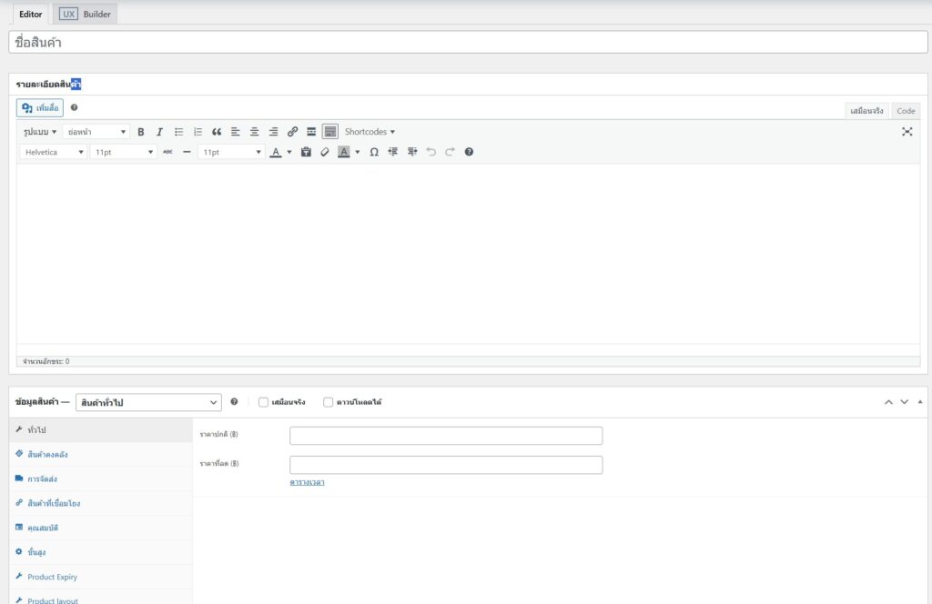
Task: Enable the เสมือนจริง (virtual) product checkbox
Action: click(264, 402)
